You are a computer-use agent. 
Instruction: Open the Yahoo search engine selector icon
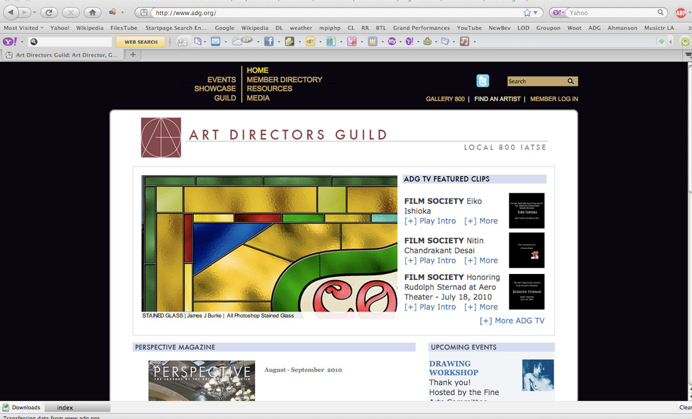point(557,13)
